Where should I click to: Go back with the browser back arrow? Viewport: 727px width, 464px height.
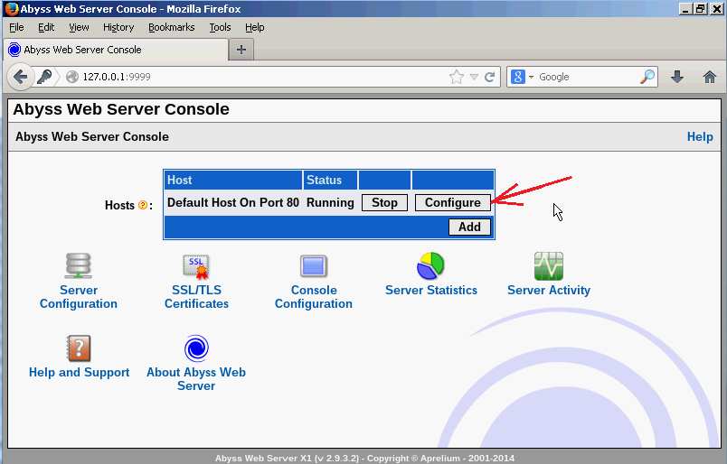(20, 77)
